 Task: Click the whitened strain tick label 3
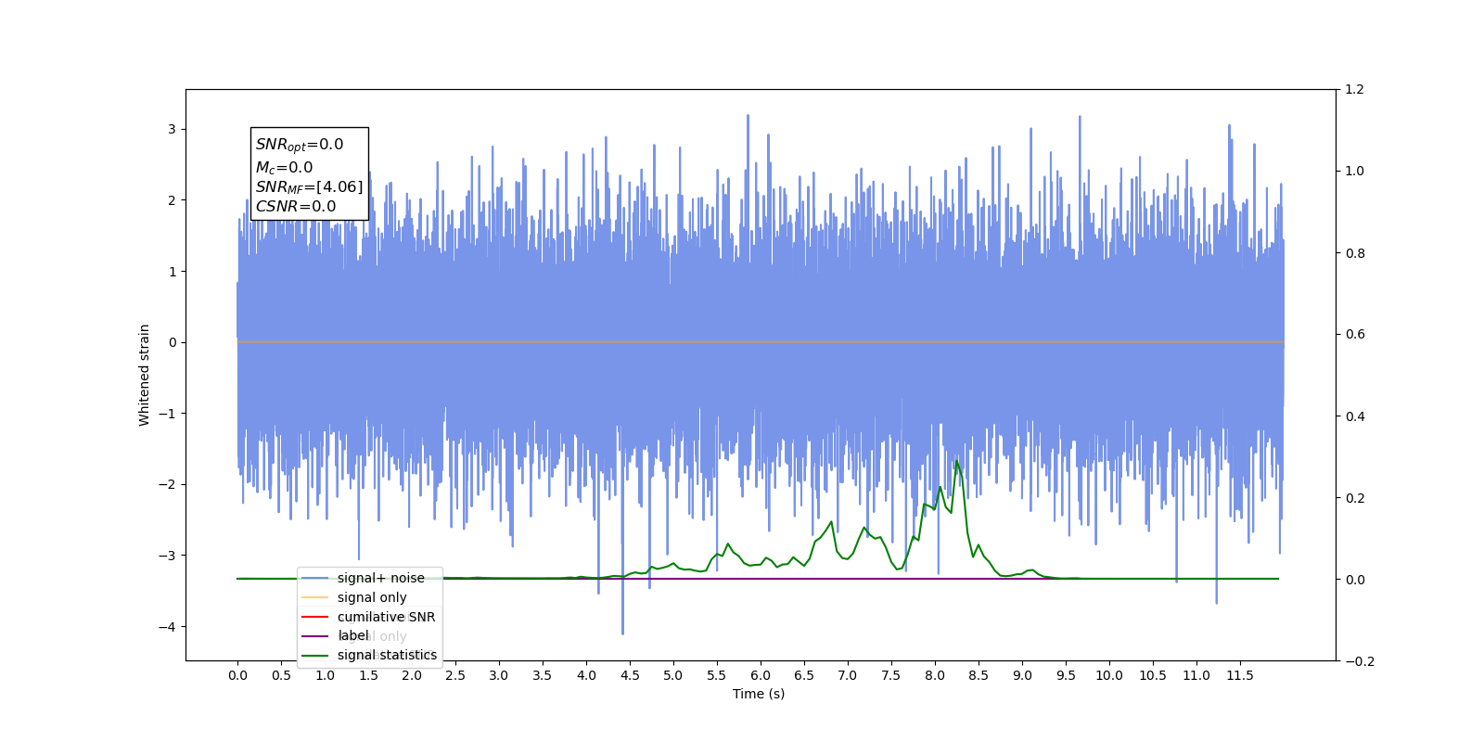[x=172, y=129]
